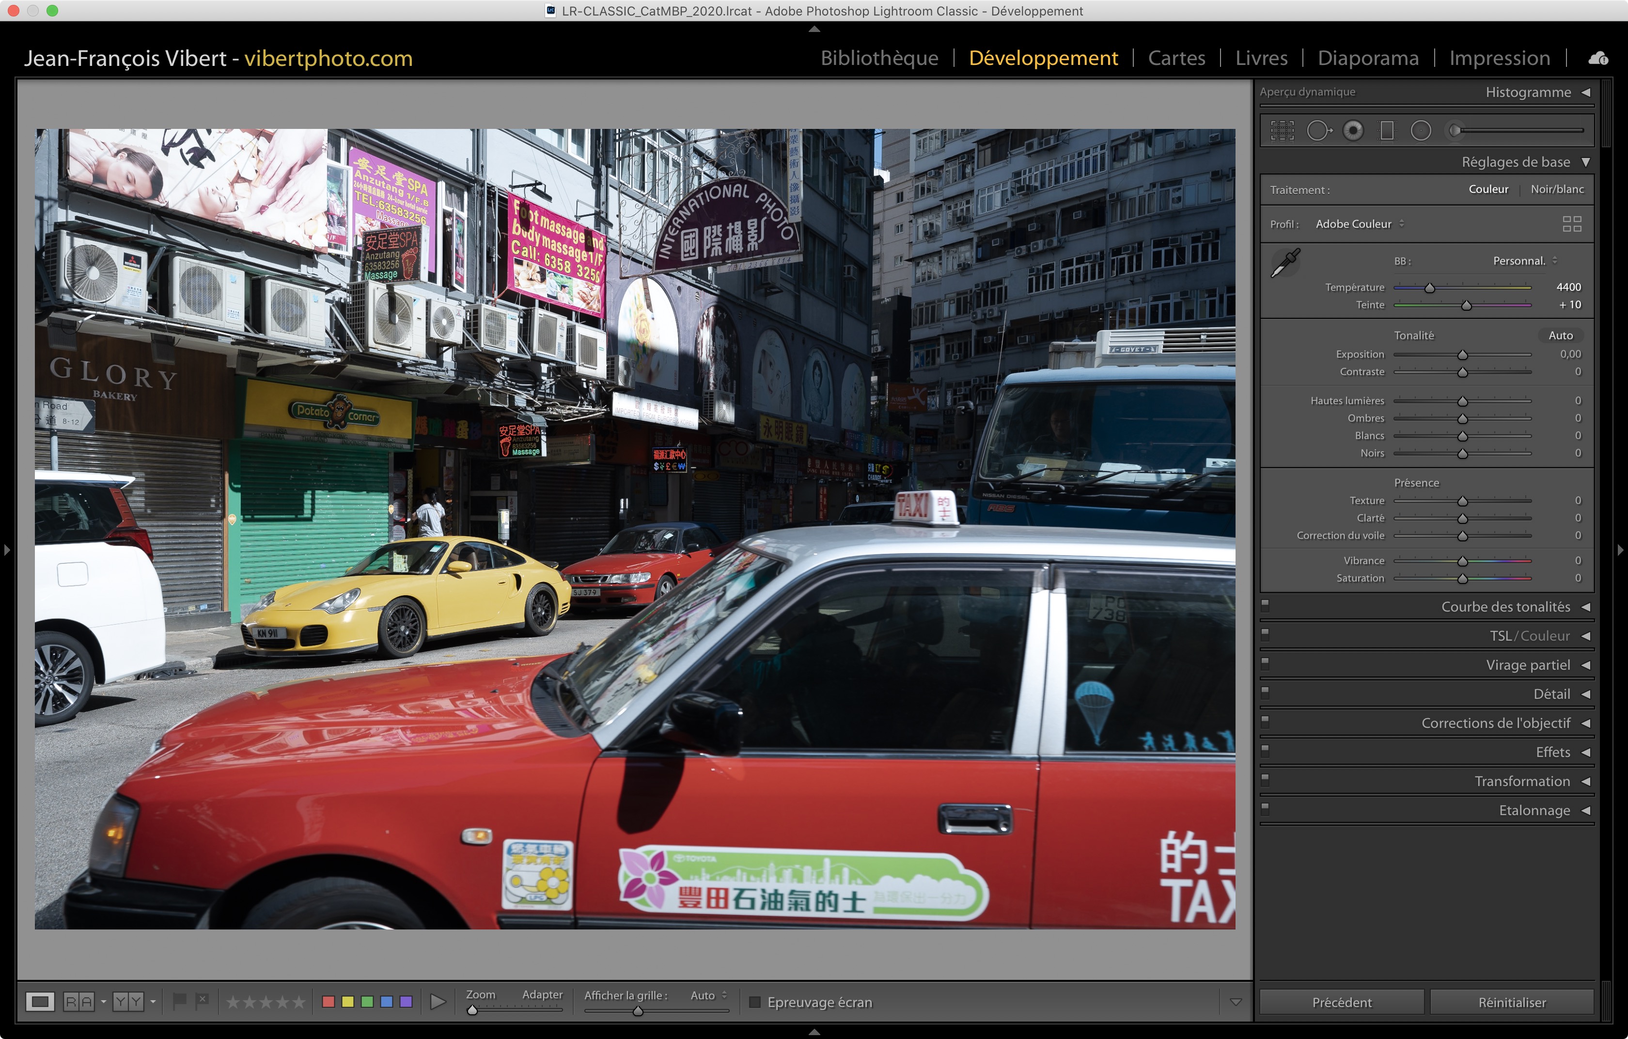Click the Réinitialiser button

pyautogui.click(x=1512, y=1002)
